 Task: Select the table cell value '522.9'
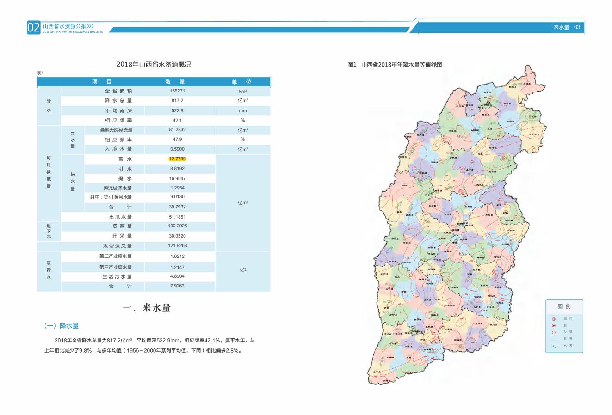(177, 111)
